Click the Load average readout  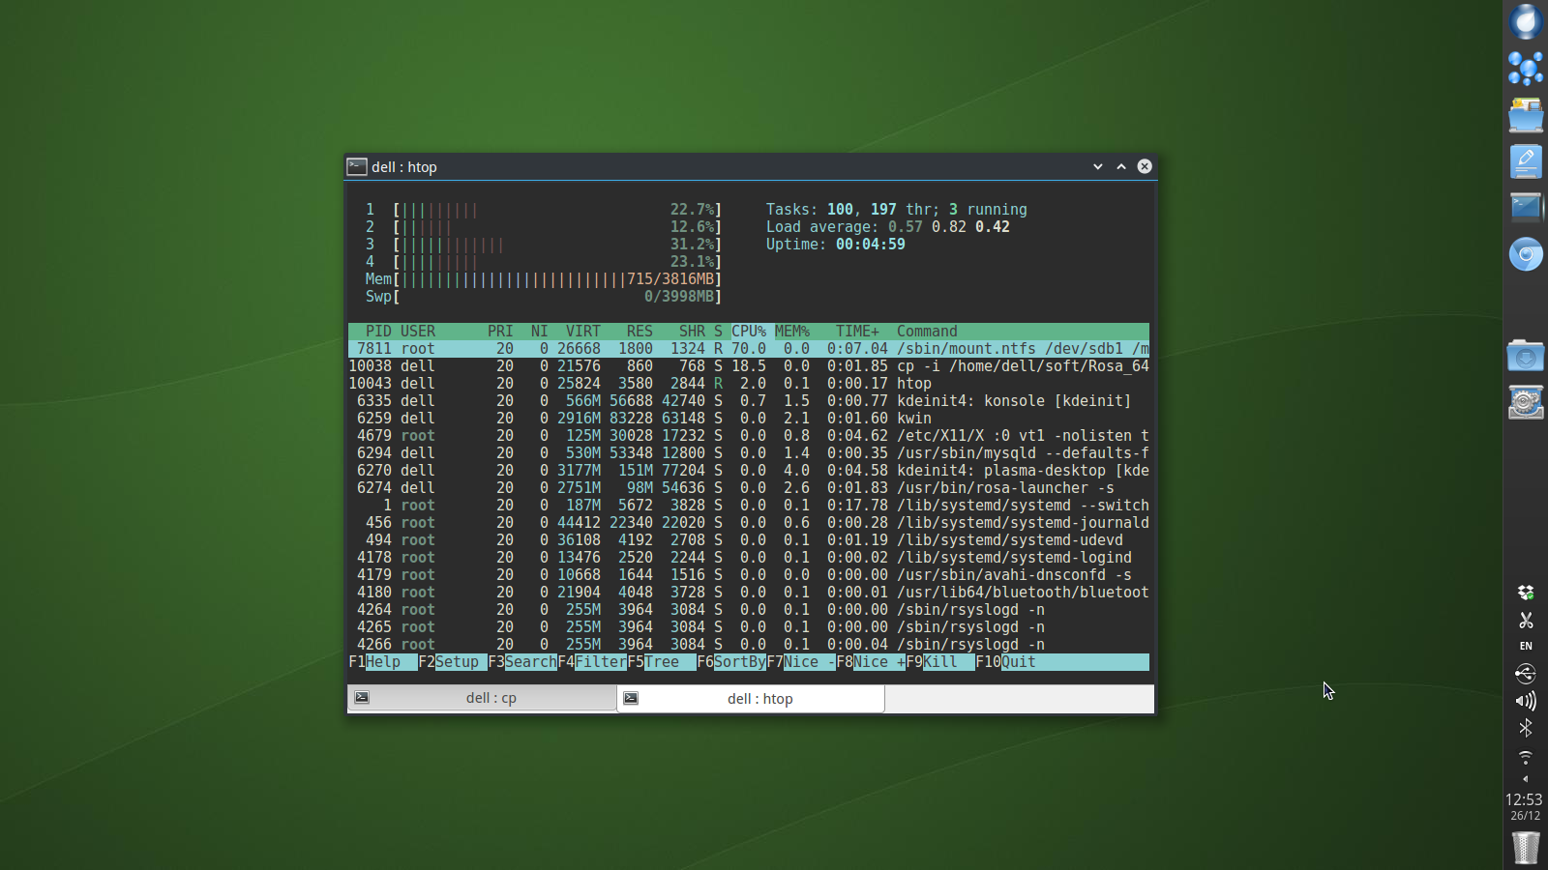(x=888, y=227)
